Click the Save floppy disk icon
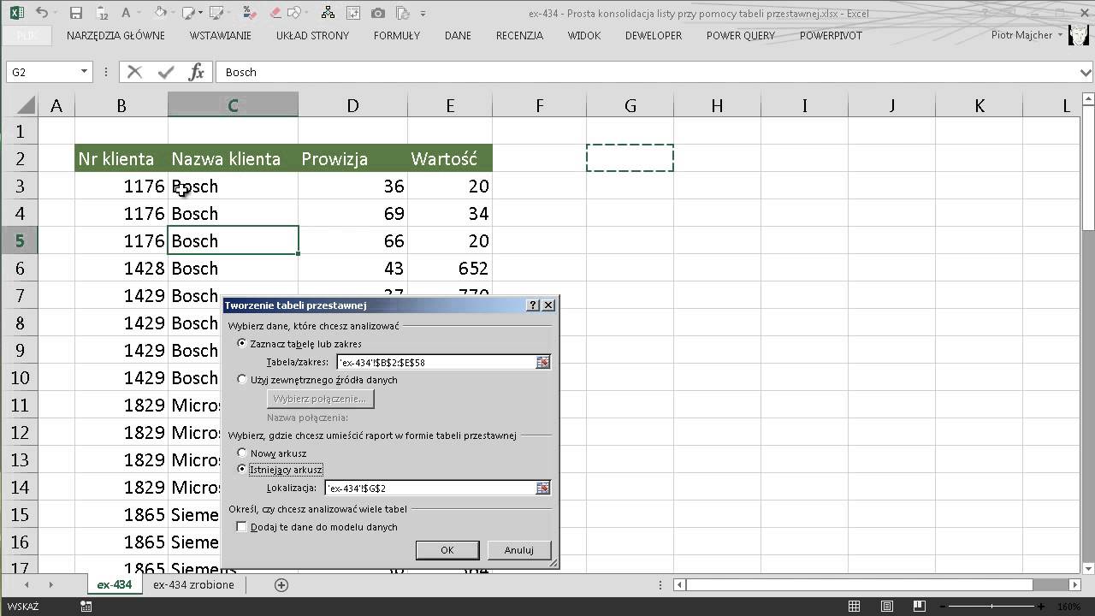Image resolution: width=1095 pixels, height=616 pixels. click(x=76, y=13)
